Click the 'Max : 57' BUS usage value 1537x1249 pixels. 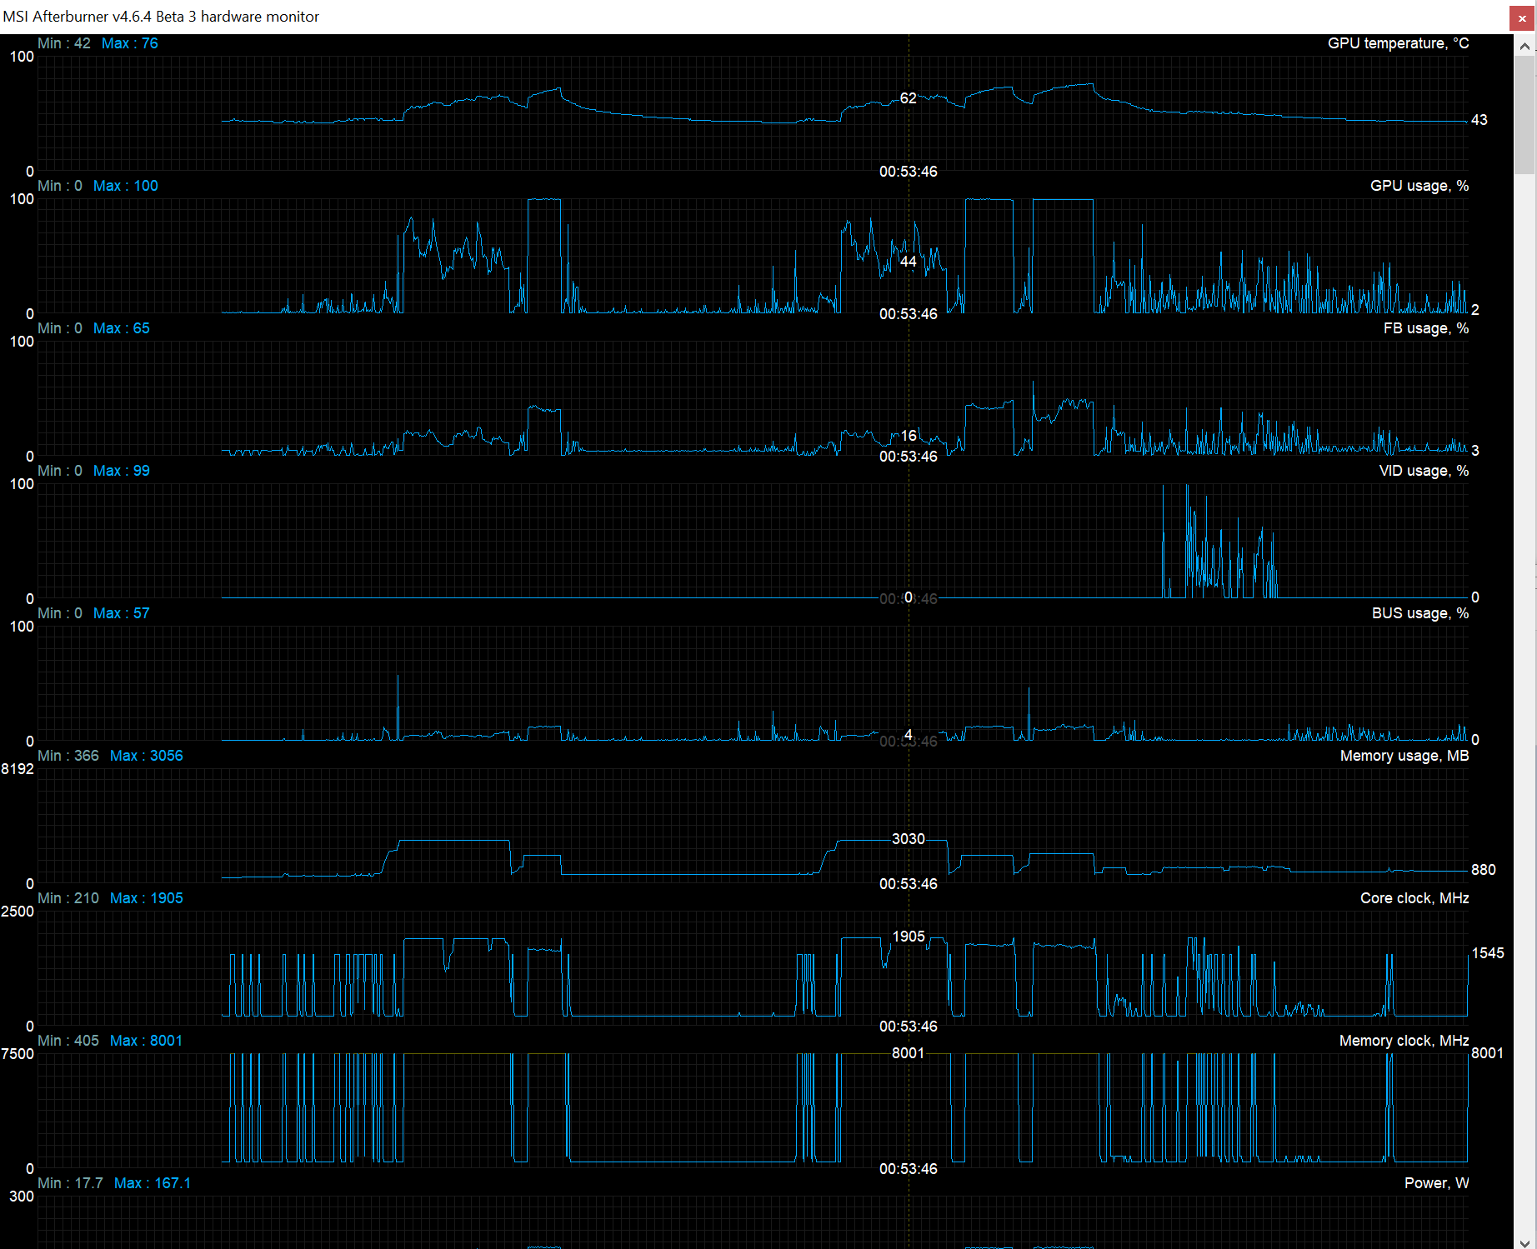[121, 613]
